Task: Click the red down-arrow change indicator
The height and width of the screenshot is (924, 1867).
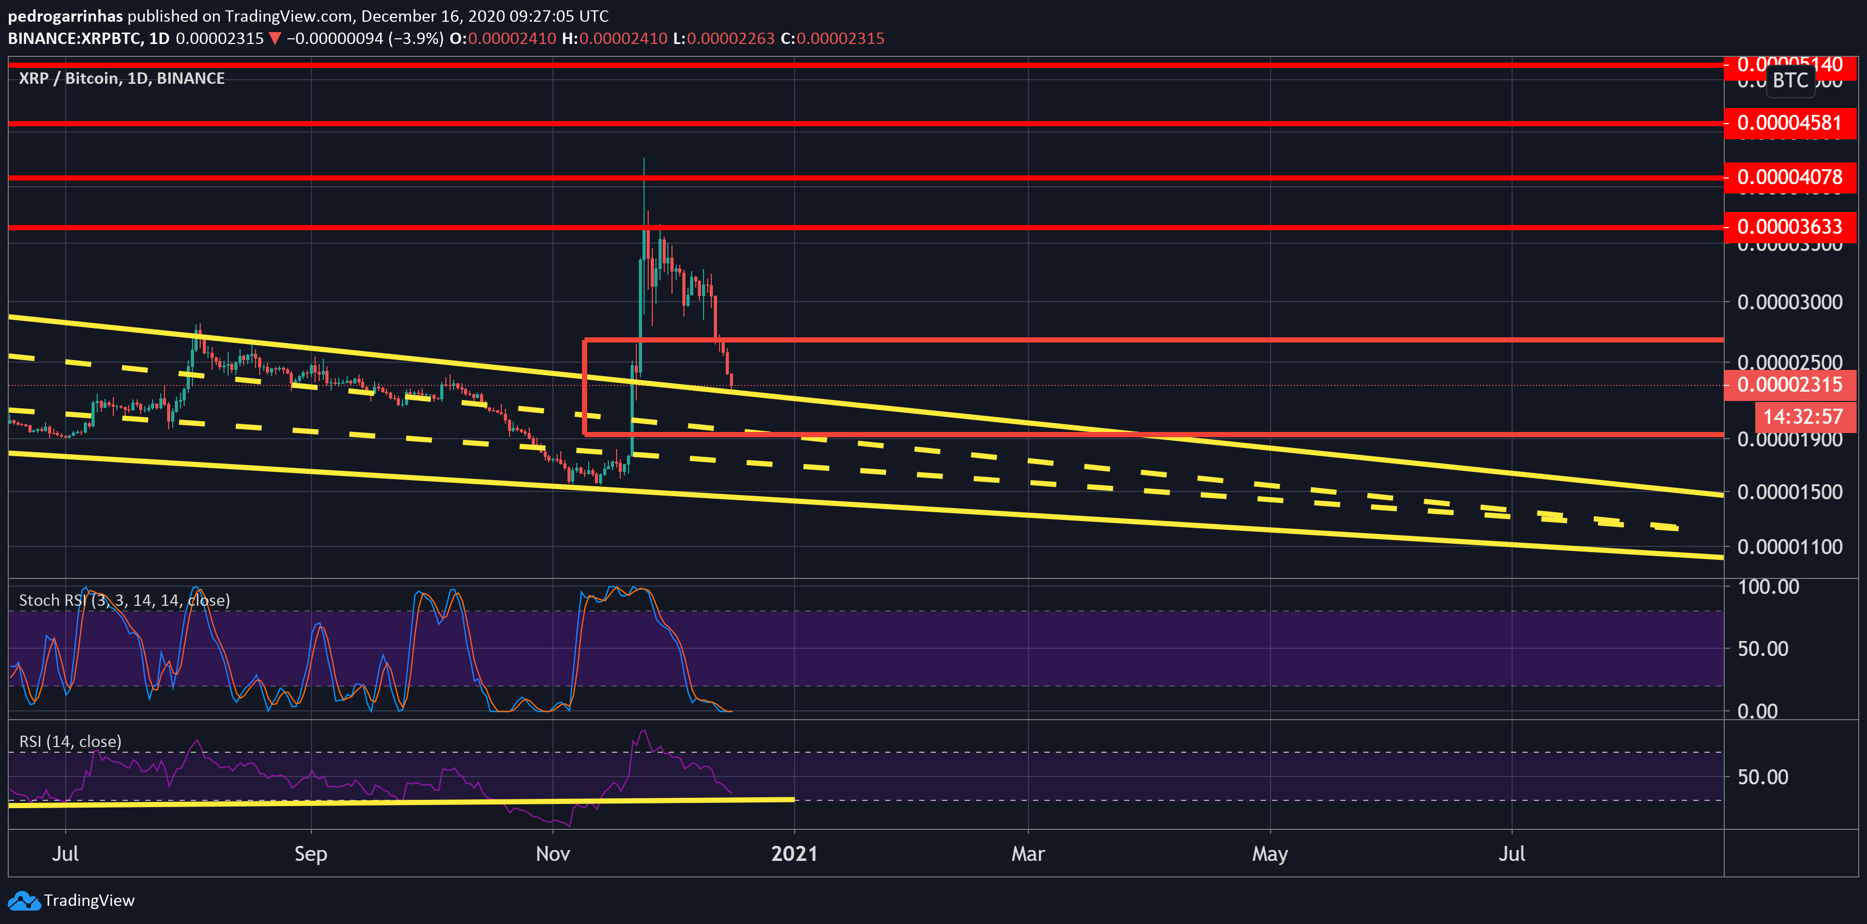Action: tap(275, 39)
